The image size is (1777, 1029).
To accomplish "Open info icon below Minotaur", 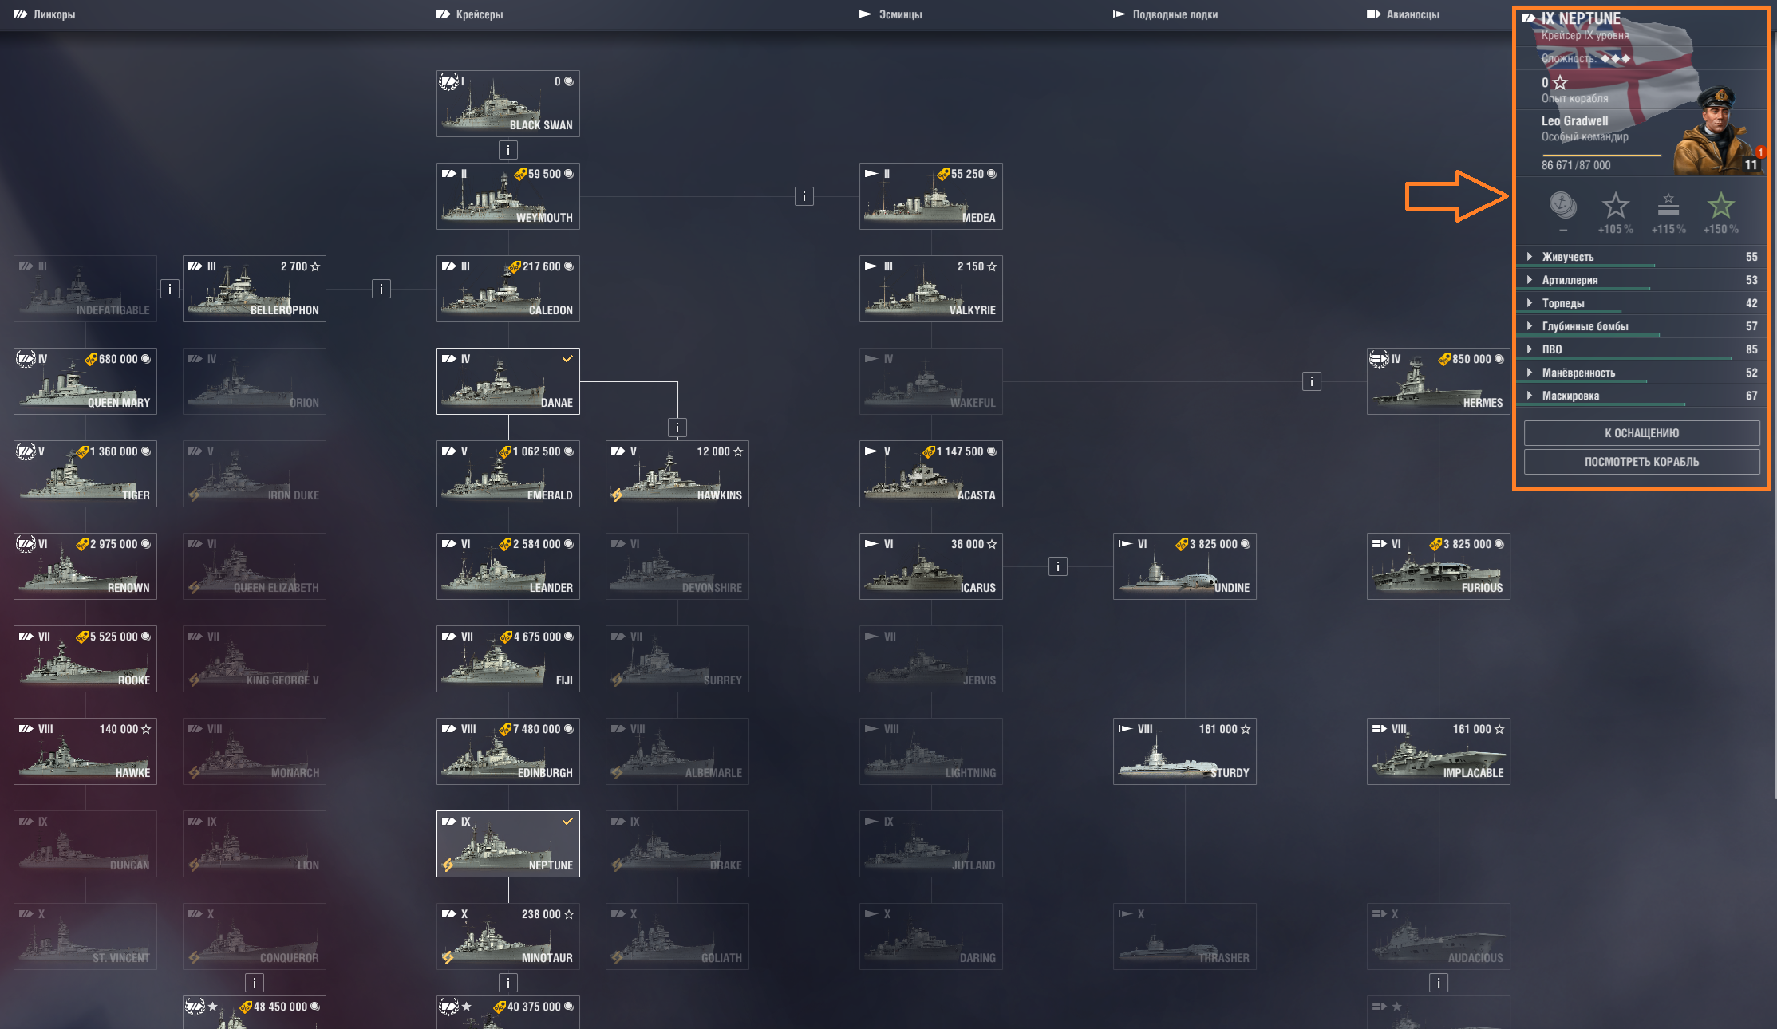I will (508, 983).
